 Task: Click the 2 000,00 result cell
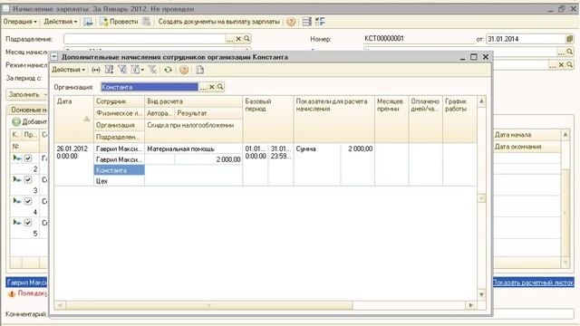click(208, 159)
